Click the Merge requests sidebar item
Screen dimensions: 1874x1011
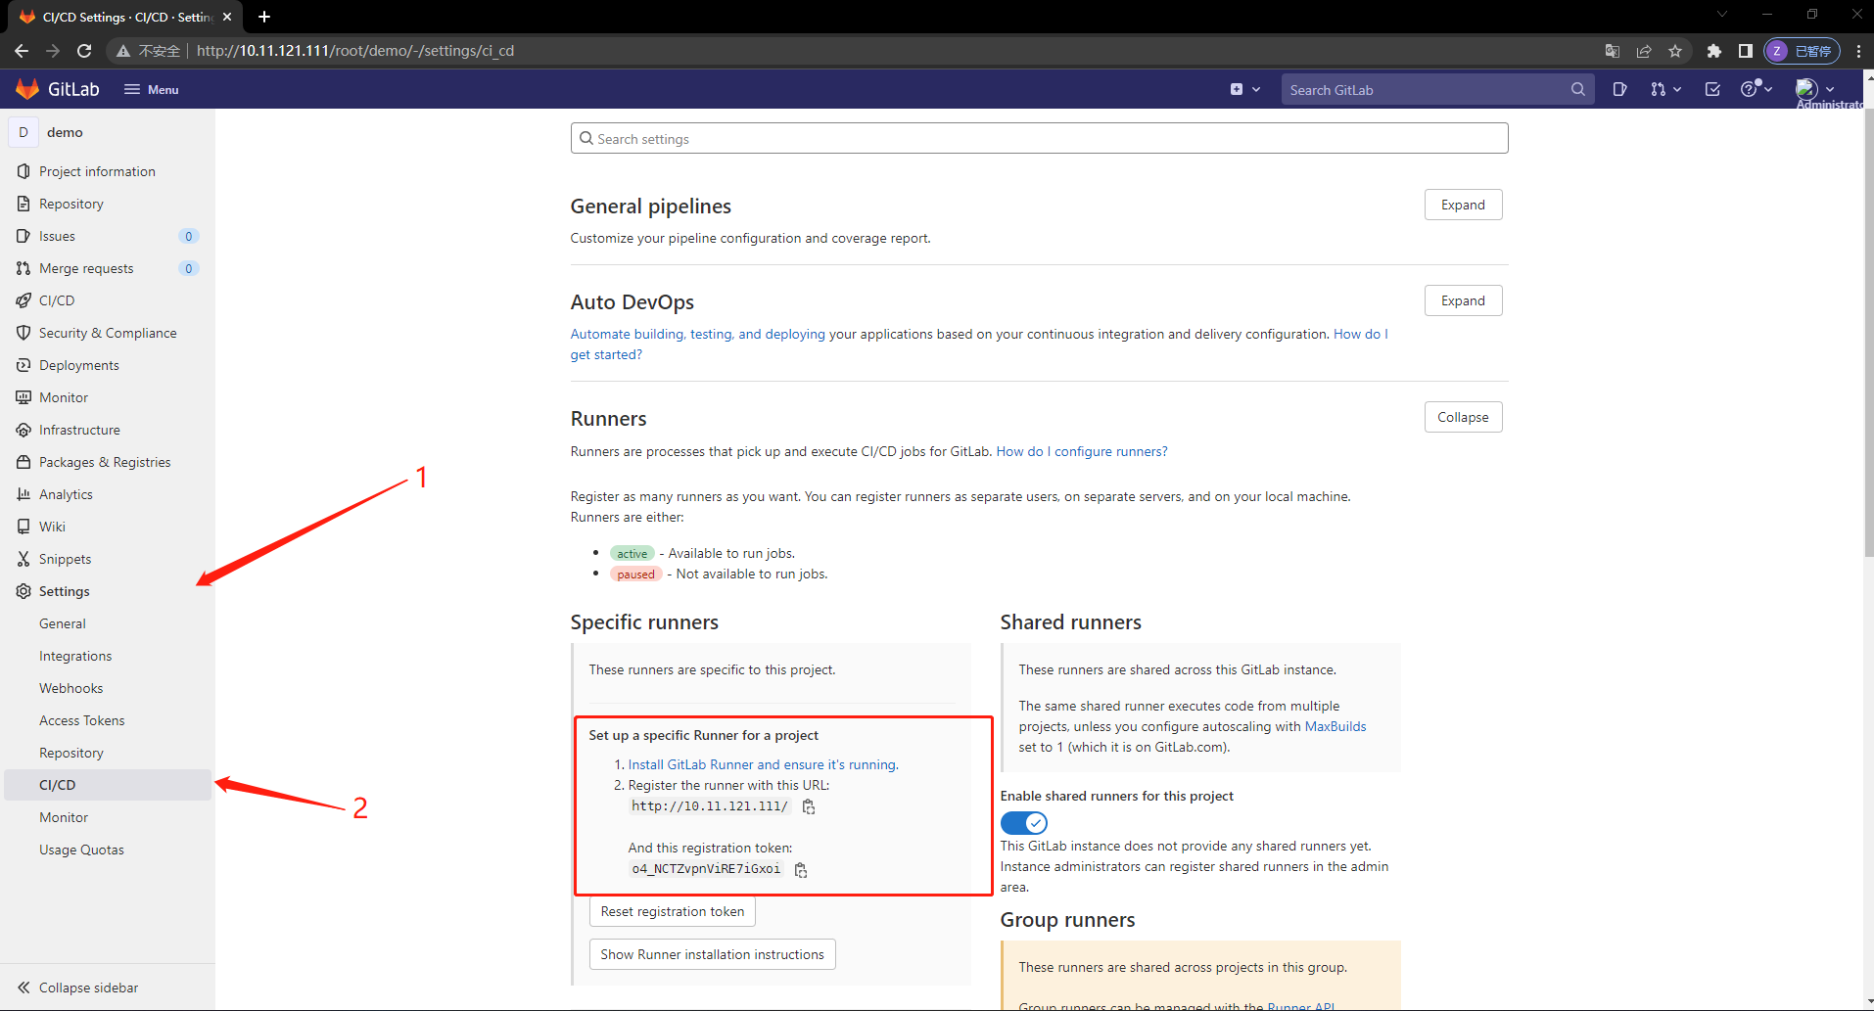(x=108, y=268)
